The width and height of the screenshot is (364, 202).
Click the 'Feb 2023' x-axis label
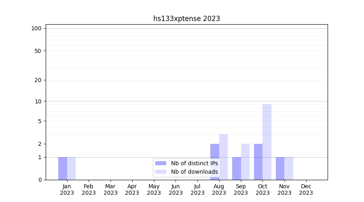coord(89,189)
